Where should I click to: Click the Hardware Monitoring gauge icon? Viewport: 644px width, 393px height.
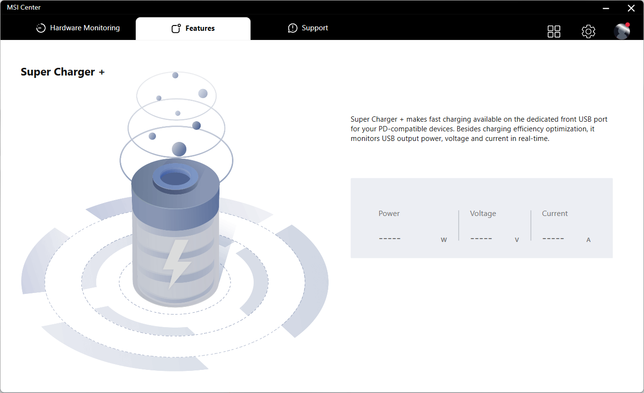point(41,28)
